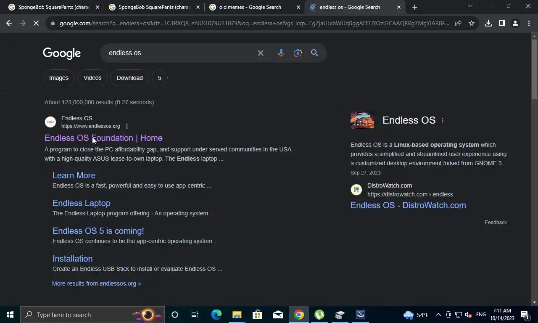Open File Explorer from taskbar
This screenshot has height=323, width=538.
pos(237,315)
